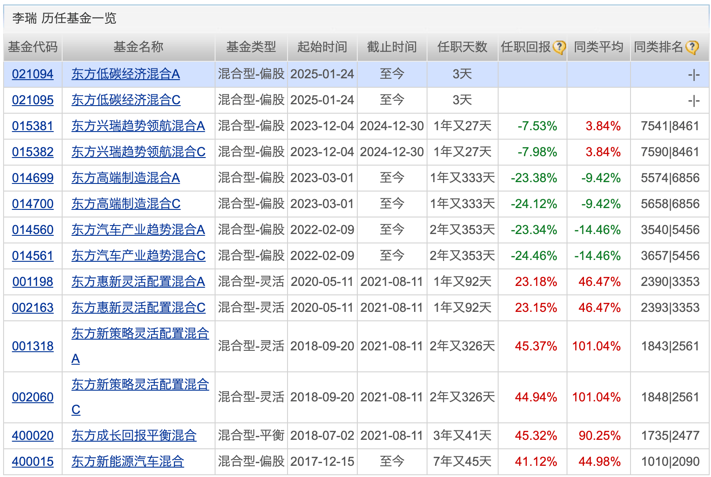Open 东方兴瑞趋势领航混合C fund page
The width and height of the screenshot is (711, 477).
pos(138,152)
